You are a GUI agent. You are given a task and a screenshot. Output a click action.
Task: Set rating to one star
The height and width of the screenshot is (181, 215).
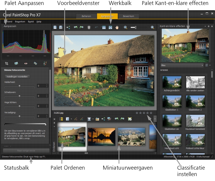(137, 113)
